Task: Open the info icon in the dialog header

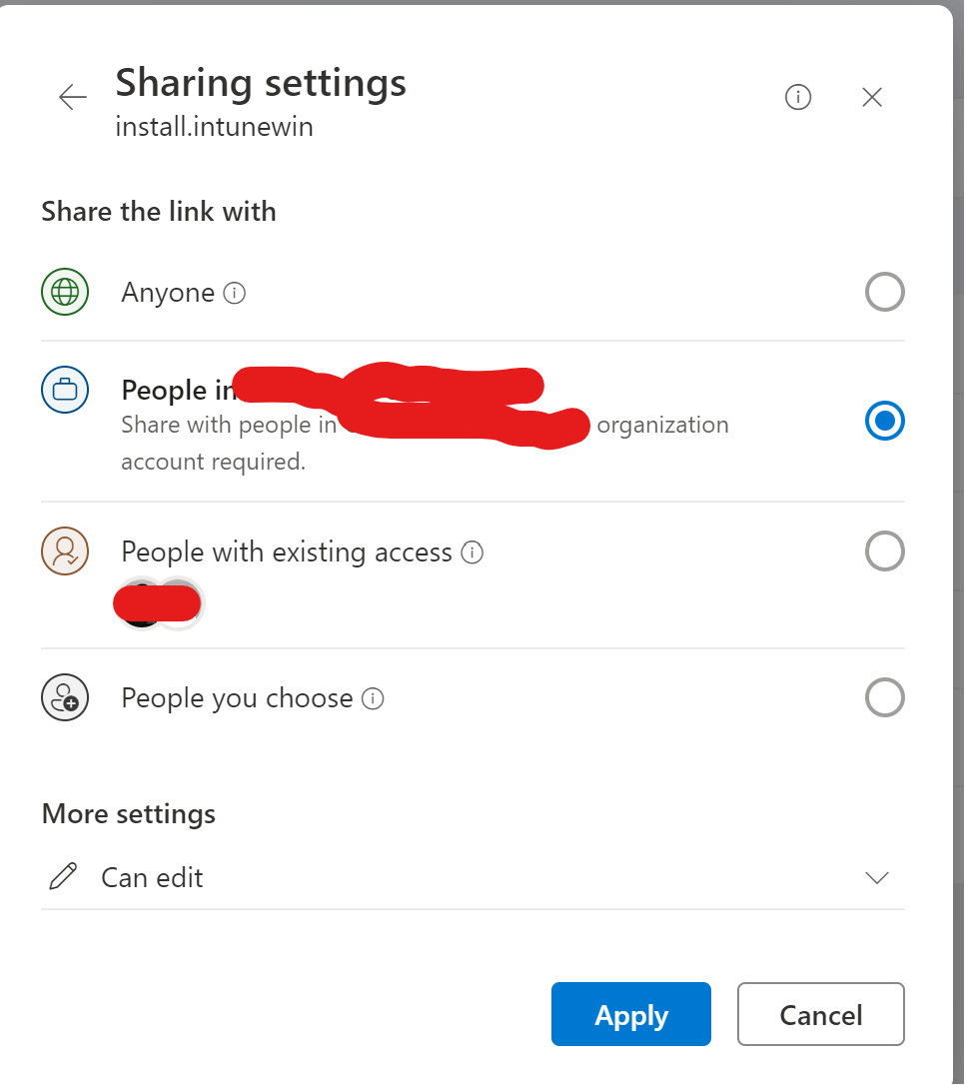Action: pyautogui.click(x=797, y=97)
